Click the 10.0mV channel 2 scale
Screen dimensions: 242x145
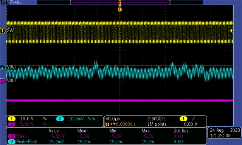point(76,119)
